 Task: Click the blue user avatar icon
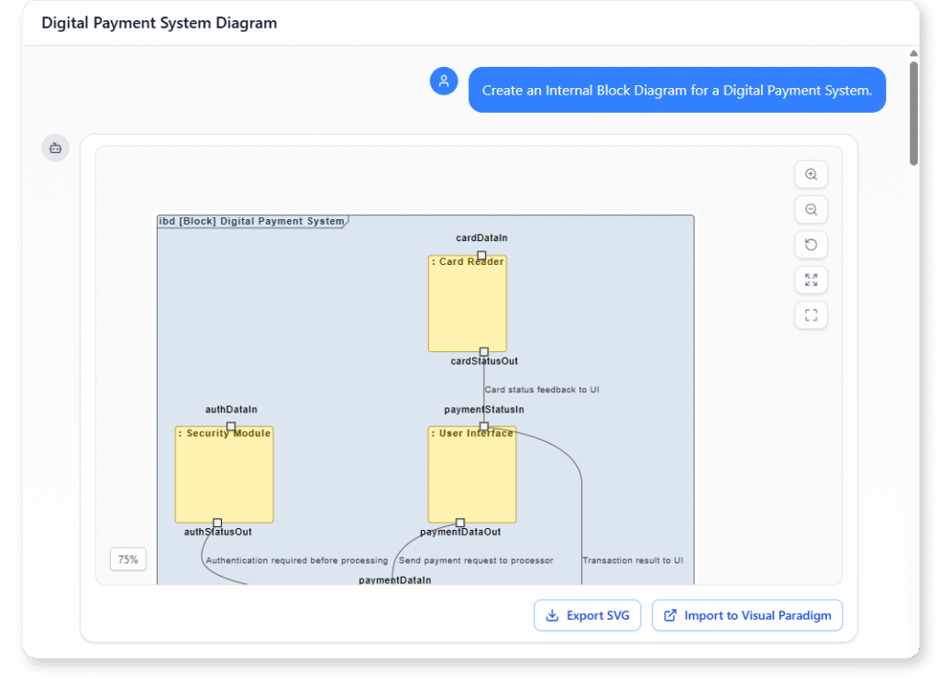point(444,81)
